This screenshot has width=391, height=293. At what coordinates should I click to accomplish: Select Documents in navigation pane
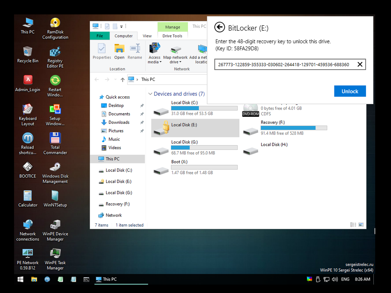119,114
